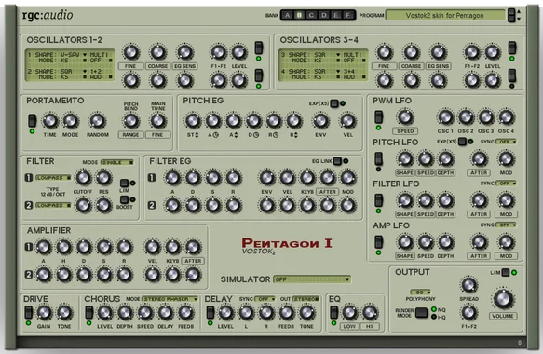The height and width of the screenshot is (354, 543).
Task: Click the FINE button in Oscillators 1-2
Action: [x=130, y=66]
